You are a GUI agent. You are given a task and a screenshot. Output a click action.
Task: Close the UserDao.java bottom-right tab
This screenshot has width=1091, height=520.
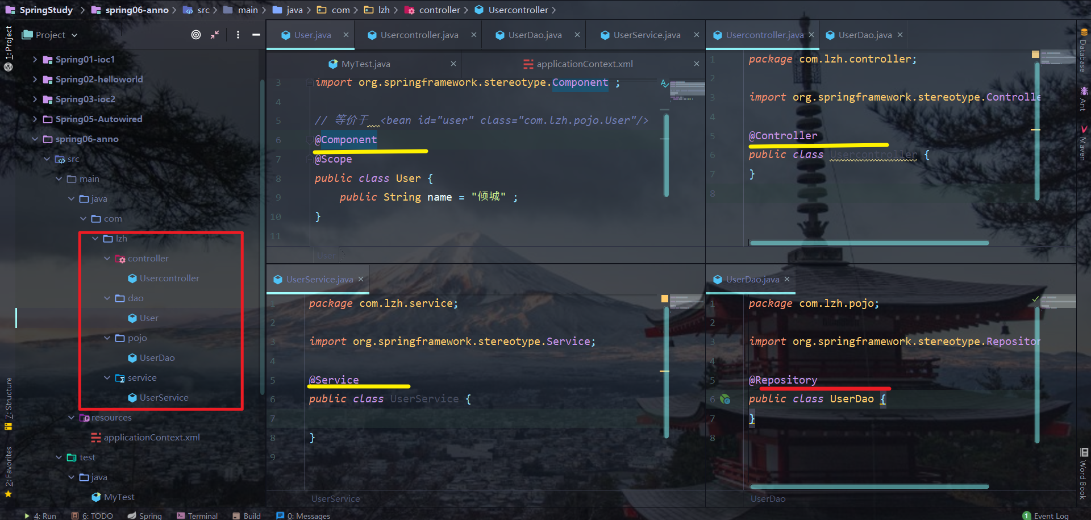[786, 279]
